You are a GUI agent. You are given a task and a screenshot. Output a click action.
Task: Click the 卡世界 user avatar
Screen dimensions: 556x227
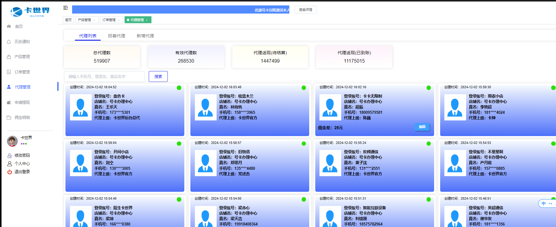12,141
